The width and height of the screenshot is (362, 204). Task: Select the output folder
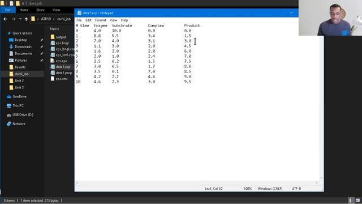61,37
